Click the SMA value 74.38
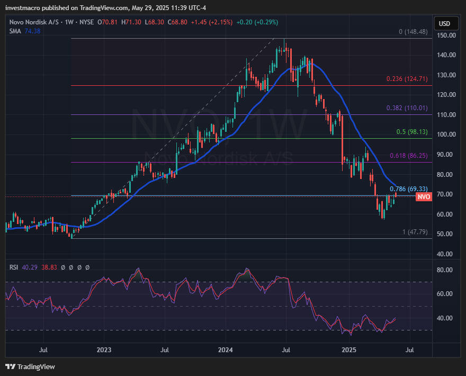The width and height of the screenshot is (466, 376). pyautogui.click(x=32, y=31)
